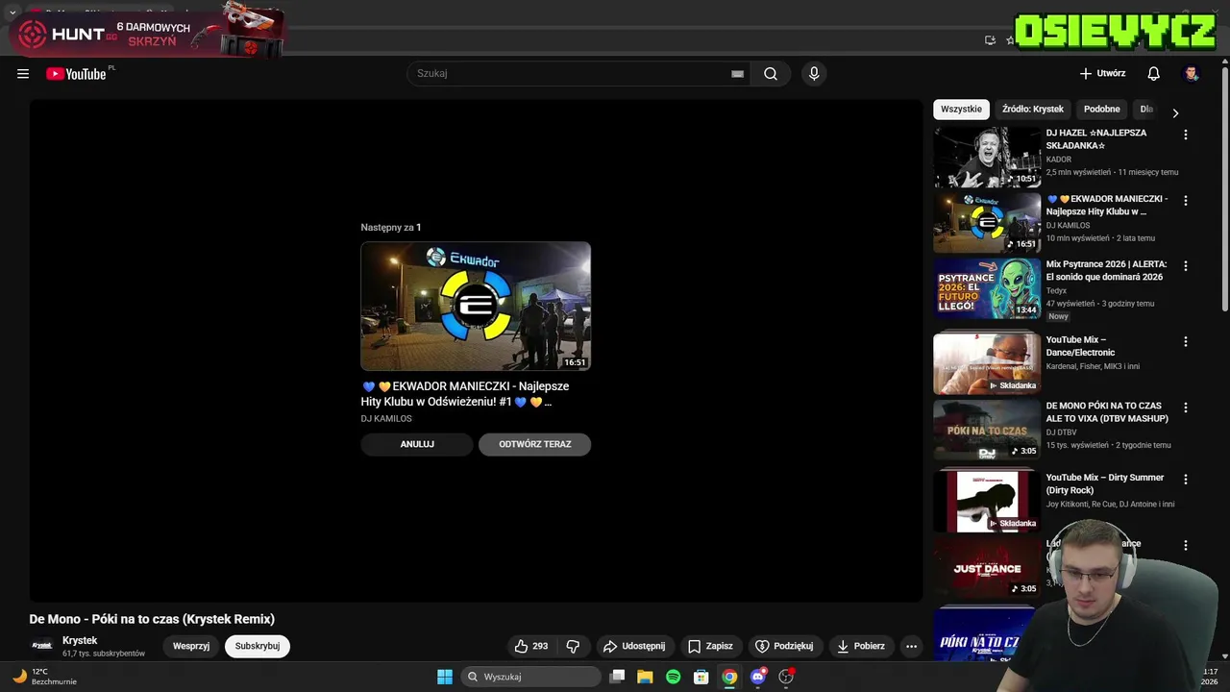Open options for DJ HAZEL video
The height and width of the screenshot is (692, 1230).
[x=1185, y=136]
